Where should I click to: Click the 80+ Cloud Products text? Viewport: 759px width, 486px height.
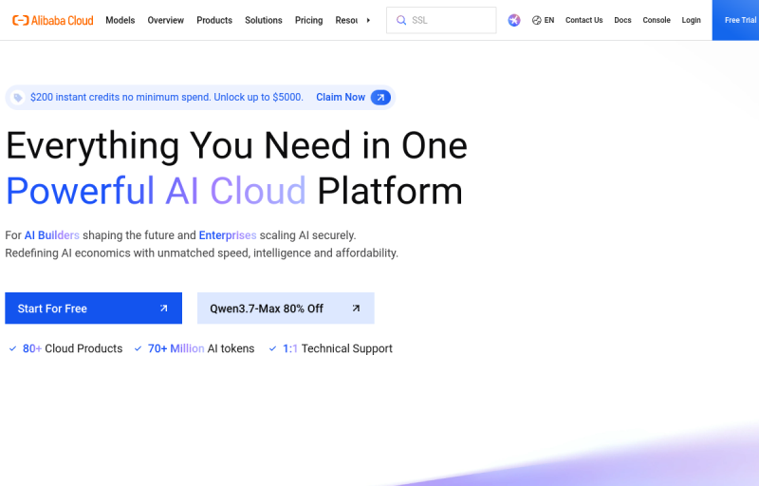(73, 348)
